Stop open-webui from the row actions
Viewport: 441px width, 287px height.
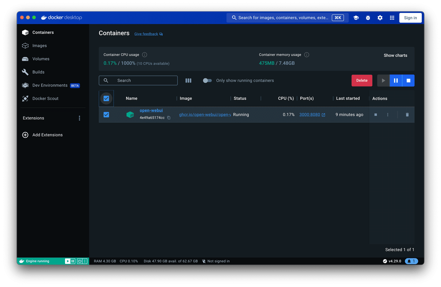coord(376,115)
